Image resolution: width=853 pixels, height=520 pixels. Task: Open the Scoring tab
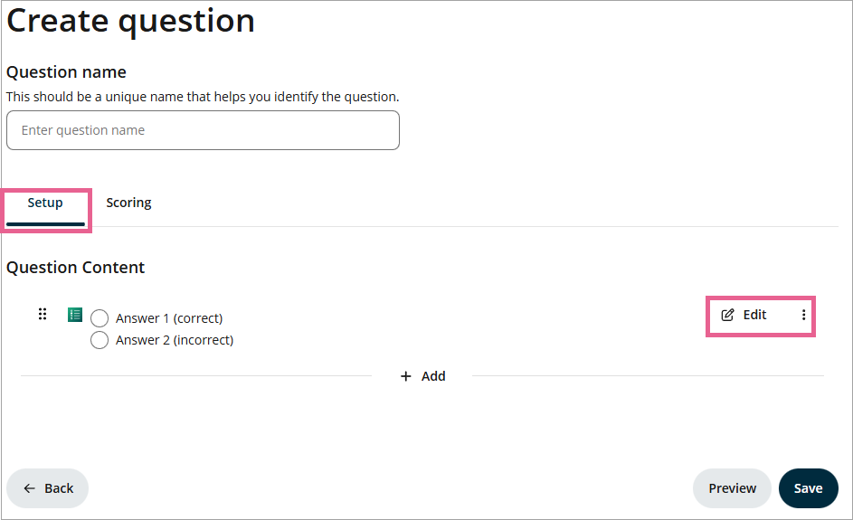click(128, 203)
